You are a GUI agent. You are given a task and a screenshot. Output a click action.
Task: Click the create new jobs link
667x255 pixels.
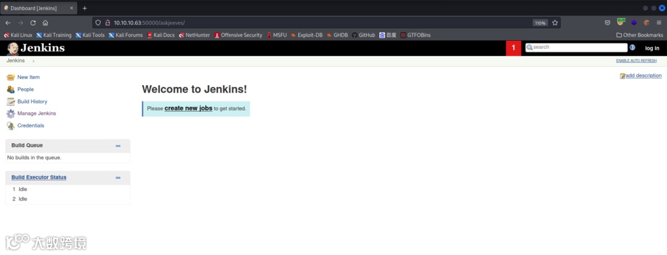pyautogui.click(x=188, y=109)
